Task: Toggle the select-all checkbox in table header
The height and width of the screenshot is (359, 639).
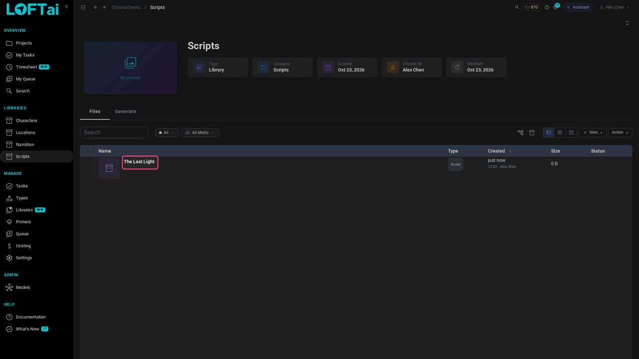Action: click(x=87, y=151)
